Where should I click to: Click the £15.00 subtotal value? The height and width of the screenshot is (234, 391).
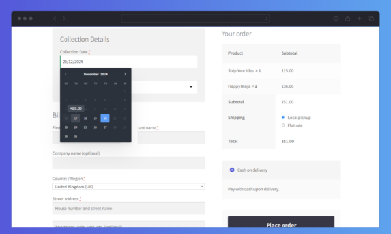coord(287,71)
